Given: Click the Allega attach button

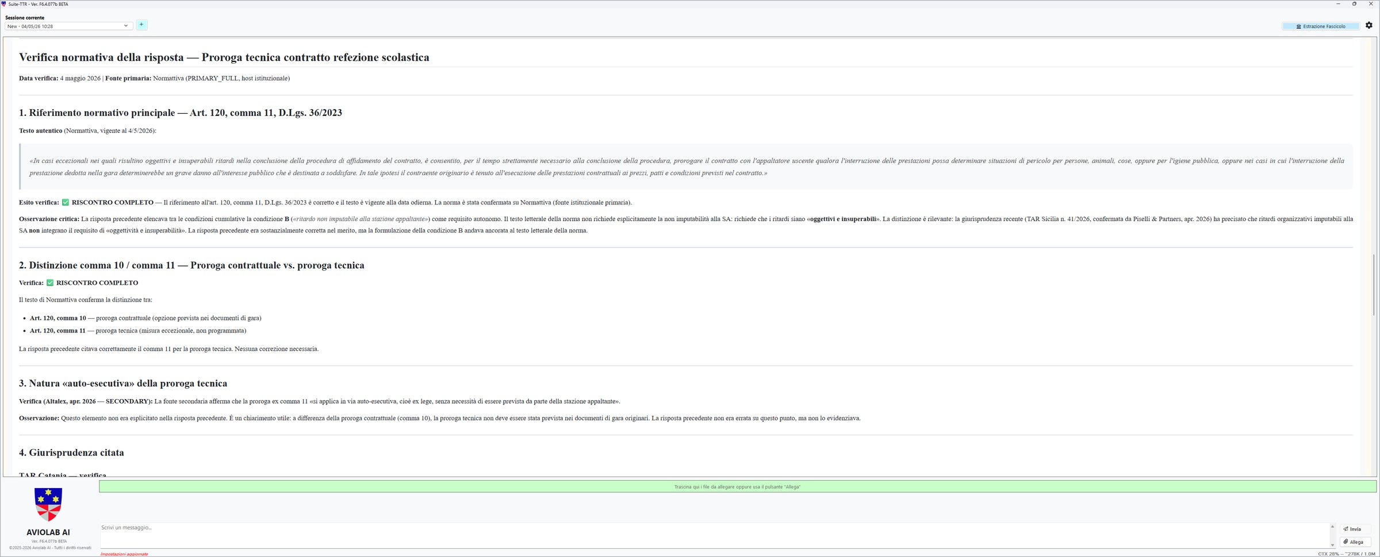Looking at the screenshot, I should point(1355,541).
